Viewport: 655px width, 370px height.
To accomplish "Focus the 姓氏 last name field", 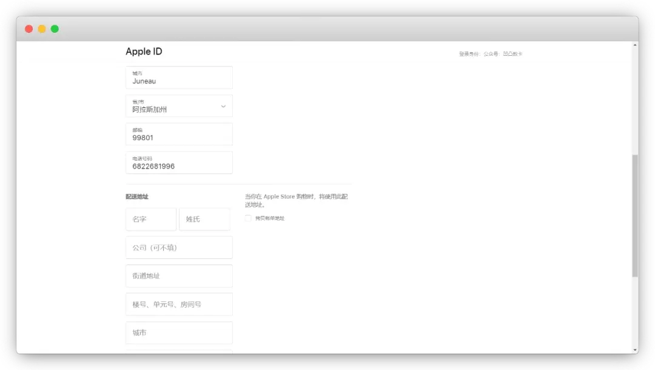I will (x=205, y=219).
